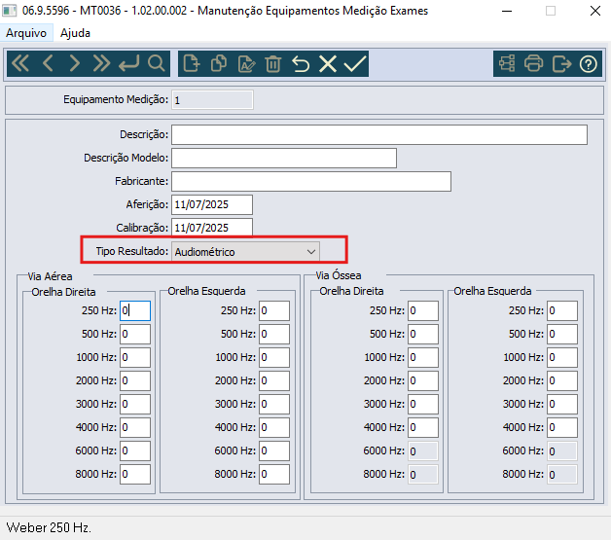Click Via Aérea Orelha Direita 1000 Hz field
The image size is (611, 540).
pyautogui.click(x=135, y=357)
